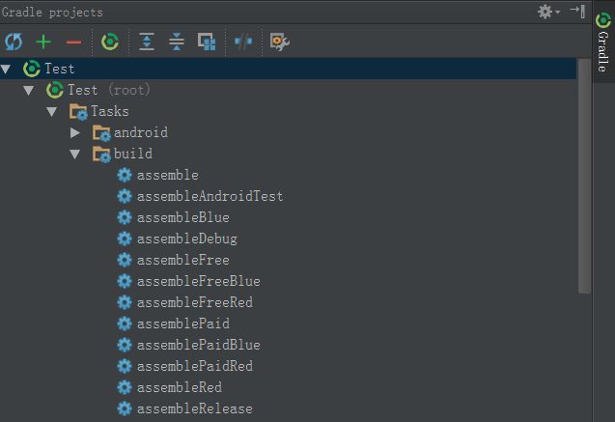Expand all tree nodes icon
The width and height of the screenshot is (615, 422).
click(x=147, y=42)
